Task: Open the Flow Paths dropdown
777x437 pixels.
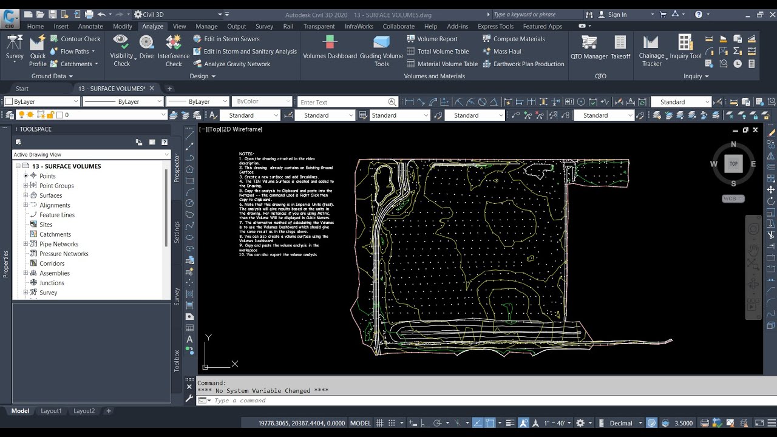Action: (74, 52)
